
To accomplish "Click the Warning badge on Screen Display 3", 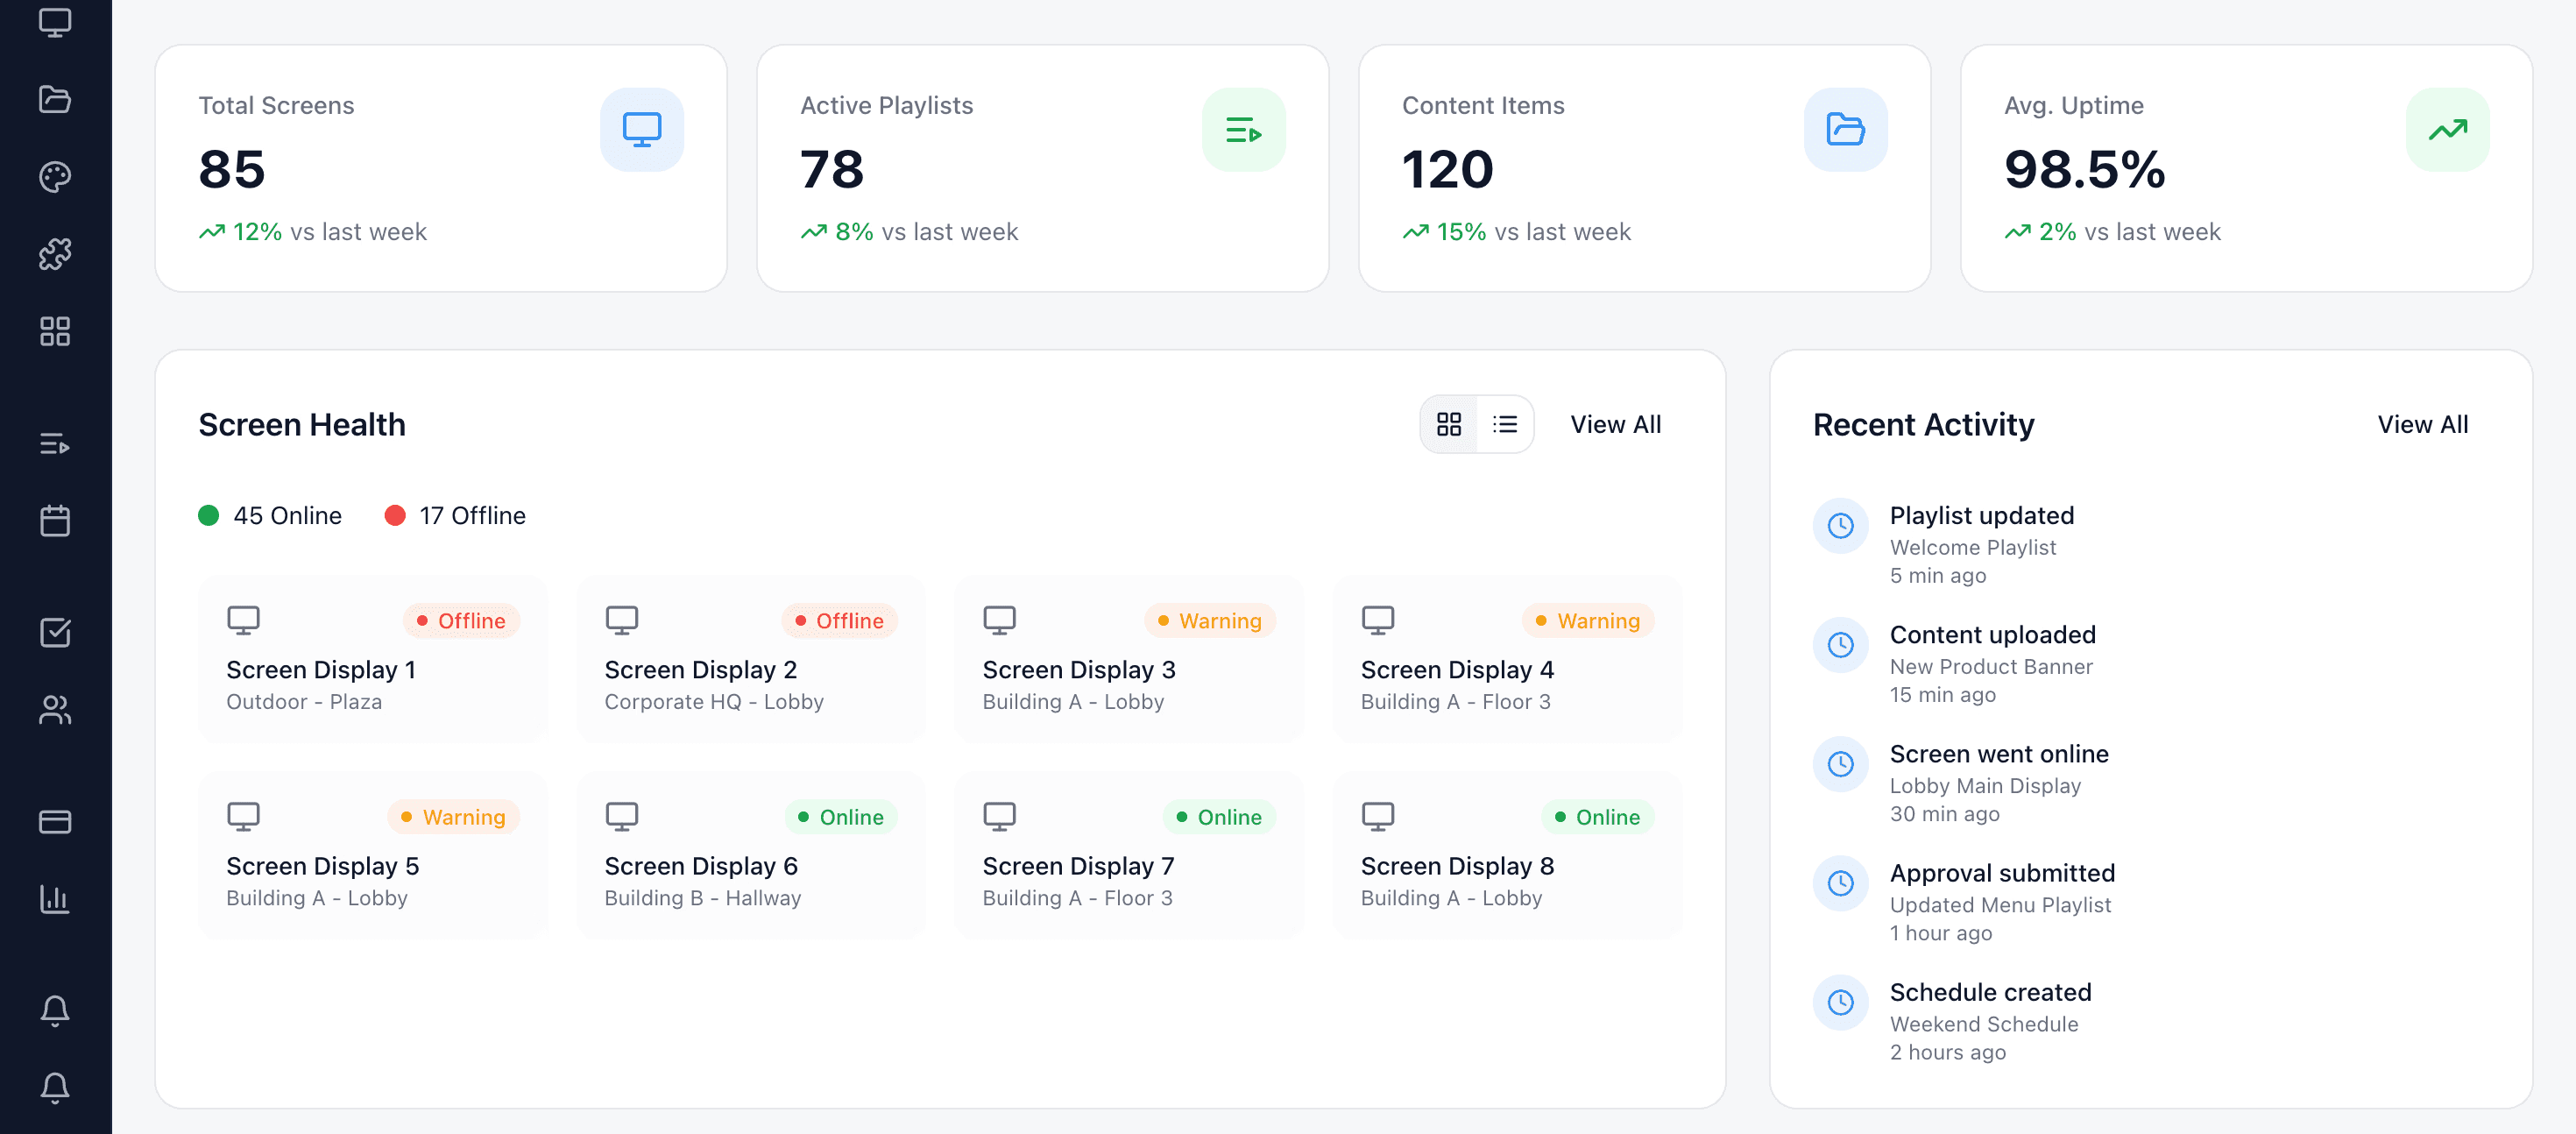I will pos(1209,620).
